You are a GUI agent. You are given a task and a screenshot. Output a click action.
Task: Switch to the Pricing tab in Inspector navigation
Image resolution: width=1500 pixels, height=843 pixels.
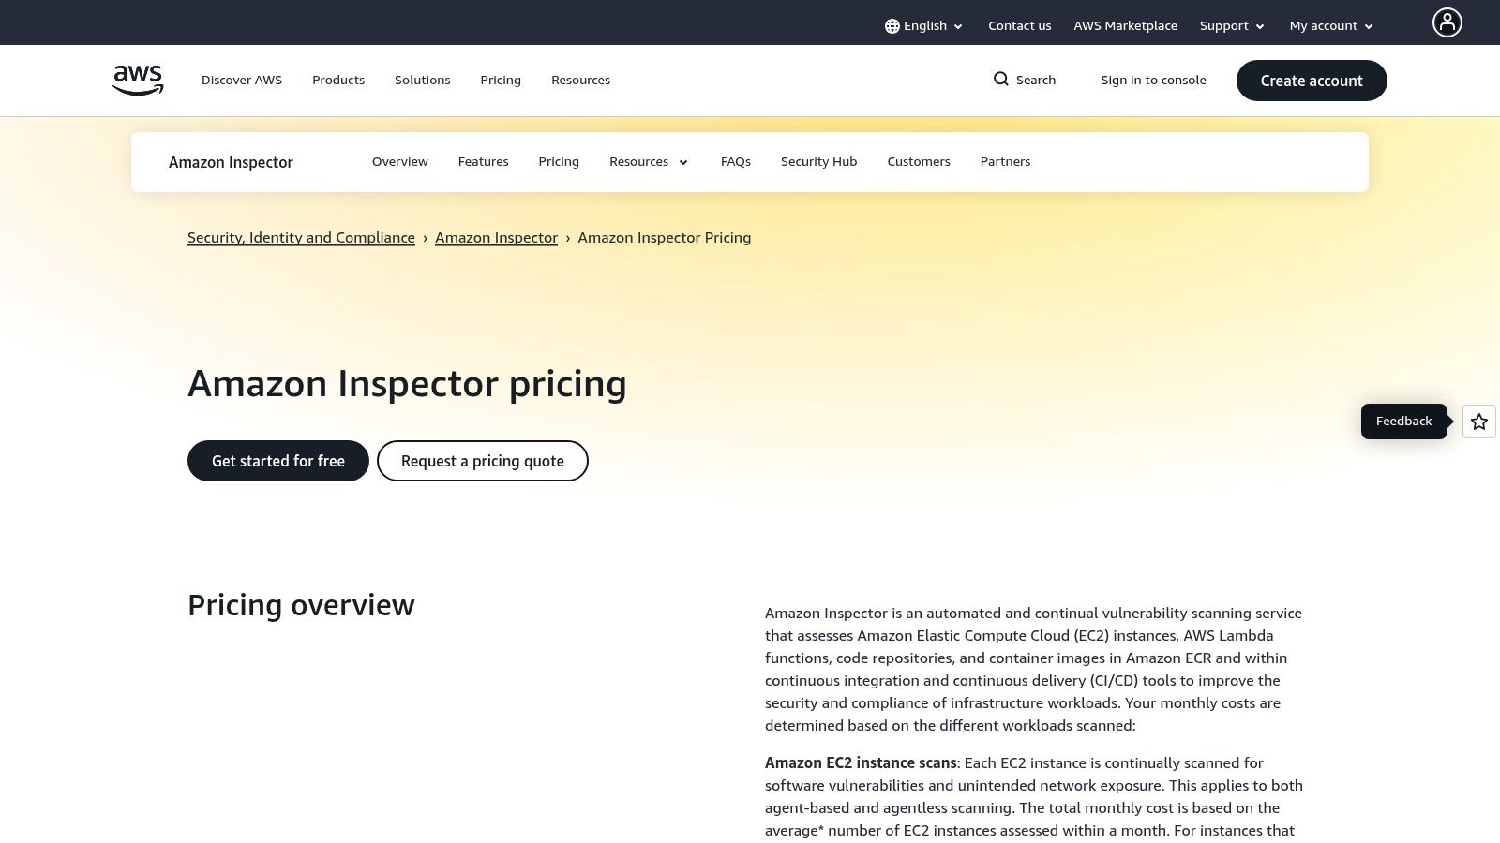pyautogui.click(x=559, y=161)
